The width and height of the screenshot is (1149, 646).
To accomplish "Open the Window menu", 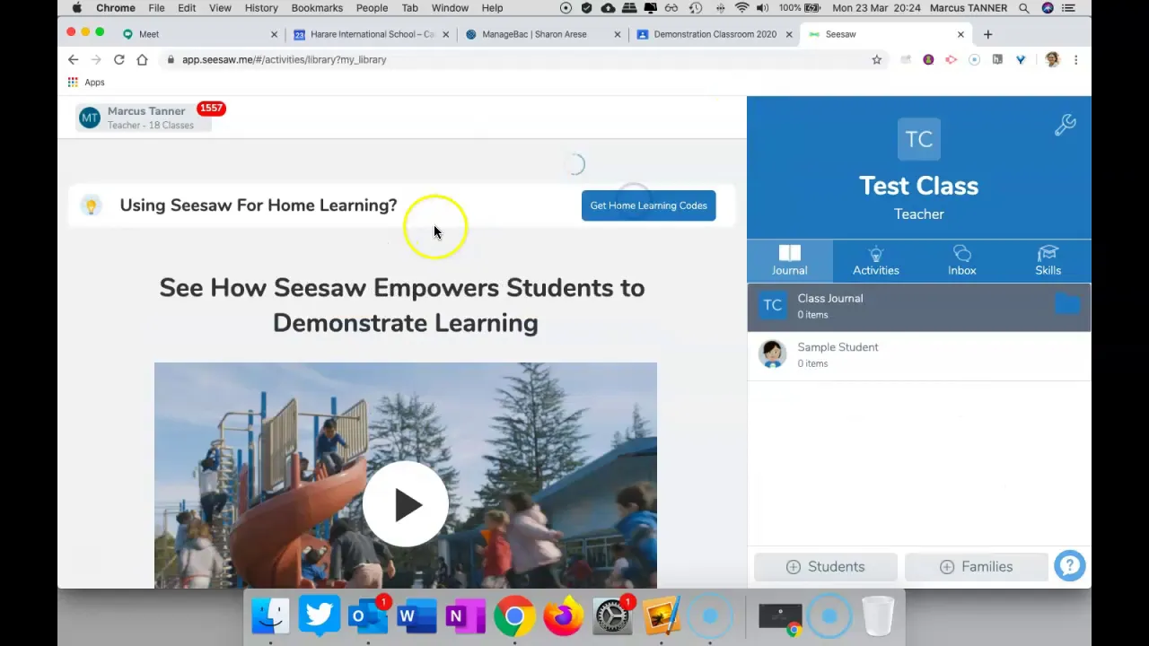I will [450, 8].
